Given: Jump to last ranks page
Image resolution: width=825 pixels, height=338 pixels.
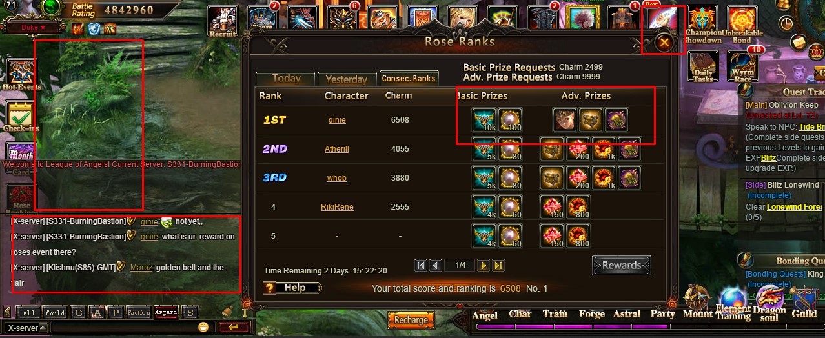Looking at the screenshot, I should click(x=498, y=265).
